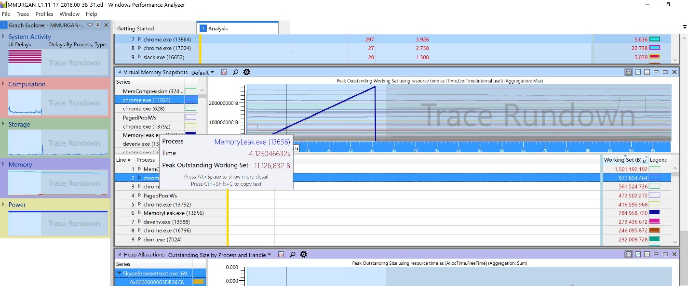The width and height of the screenshot is (688, 286).
Task: Open the Profiles menu
Action: (x=44, y=14)
